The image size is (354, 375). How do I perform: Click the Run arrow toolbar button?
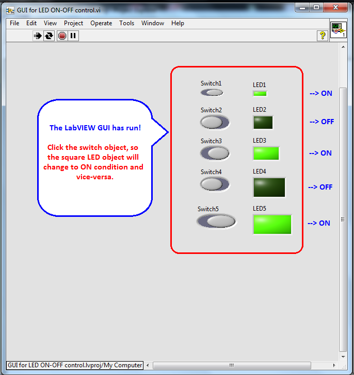click(38, 36)
